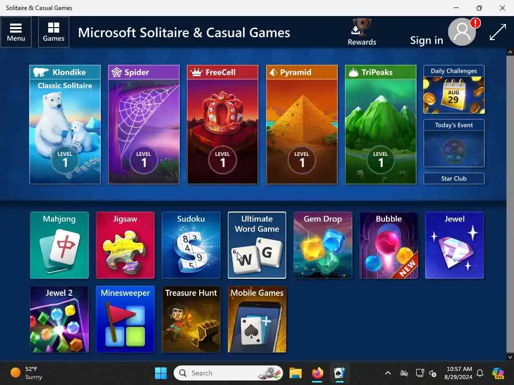Expand the system tray hidden icons chevron

pyautogui.click(x=388, y=373)
